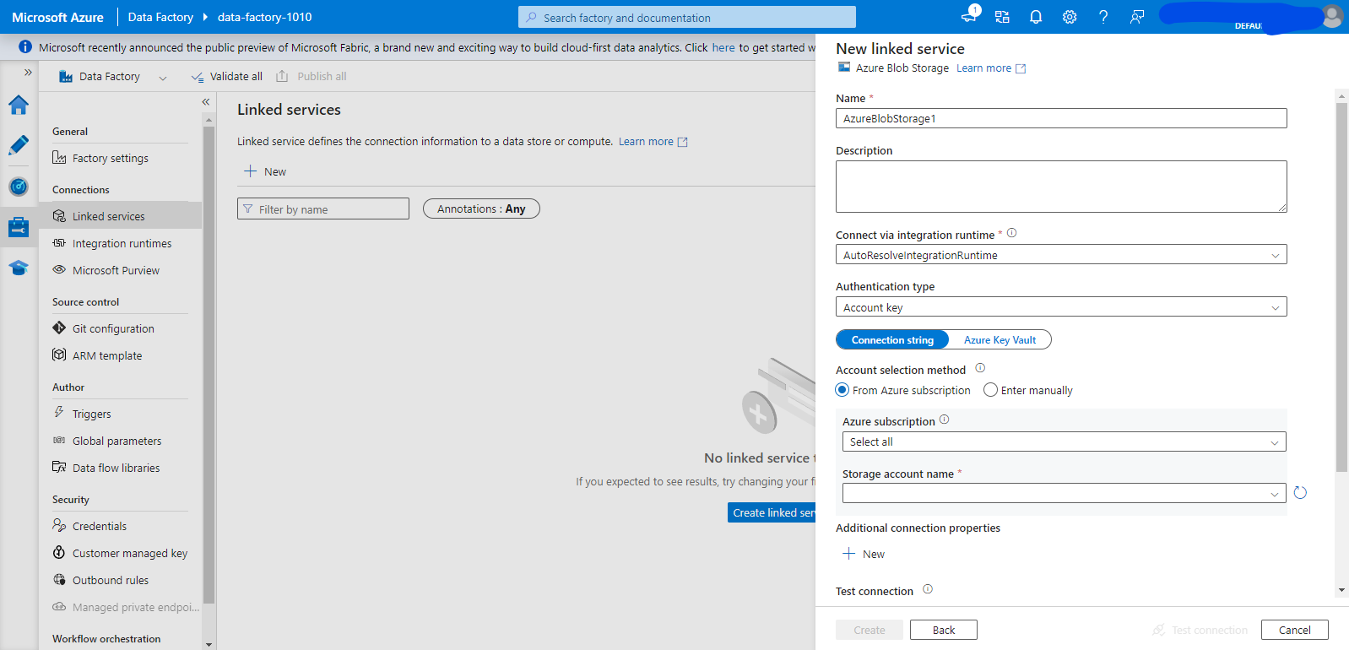Screen dimensions: 1349x650
Task: Click the bell notifications icon
Action: coord(1036,17)
